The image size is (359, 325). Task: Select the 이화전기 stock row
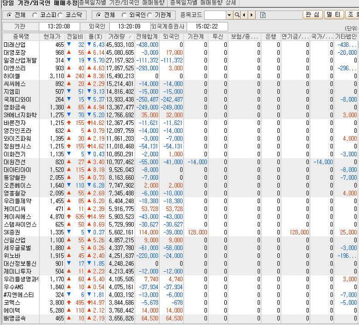pos(180,154)
